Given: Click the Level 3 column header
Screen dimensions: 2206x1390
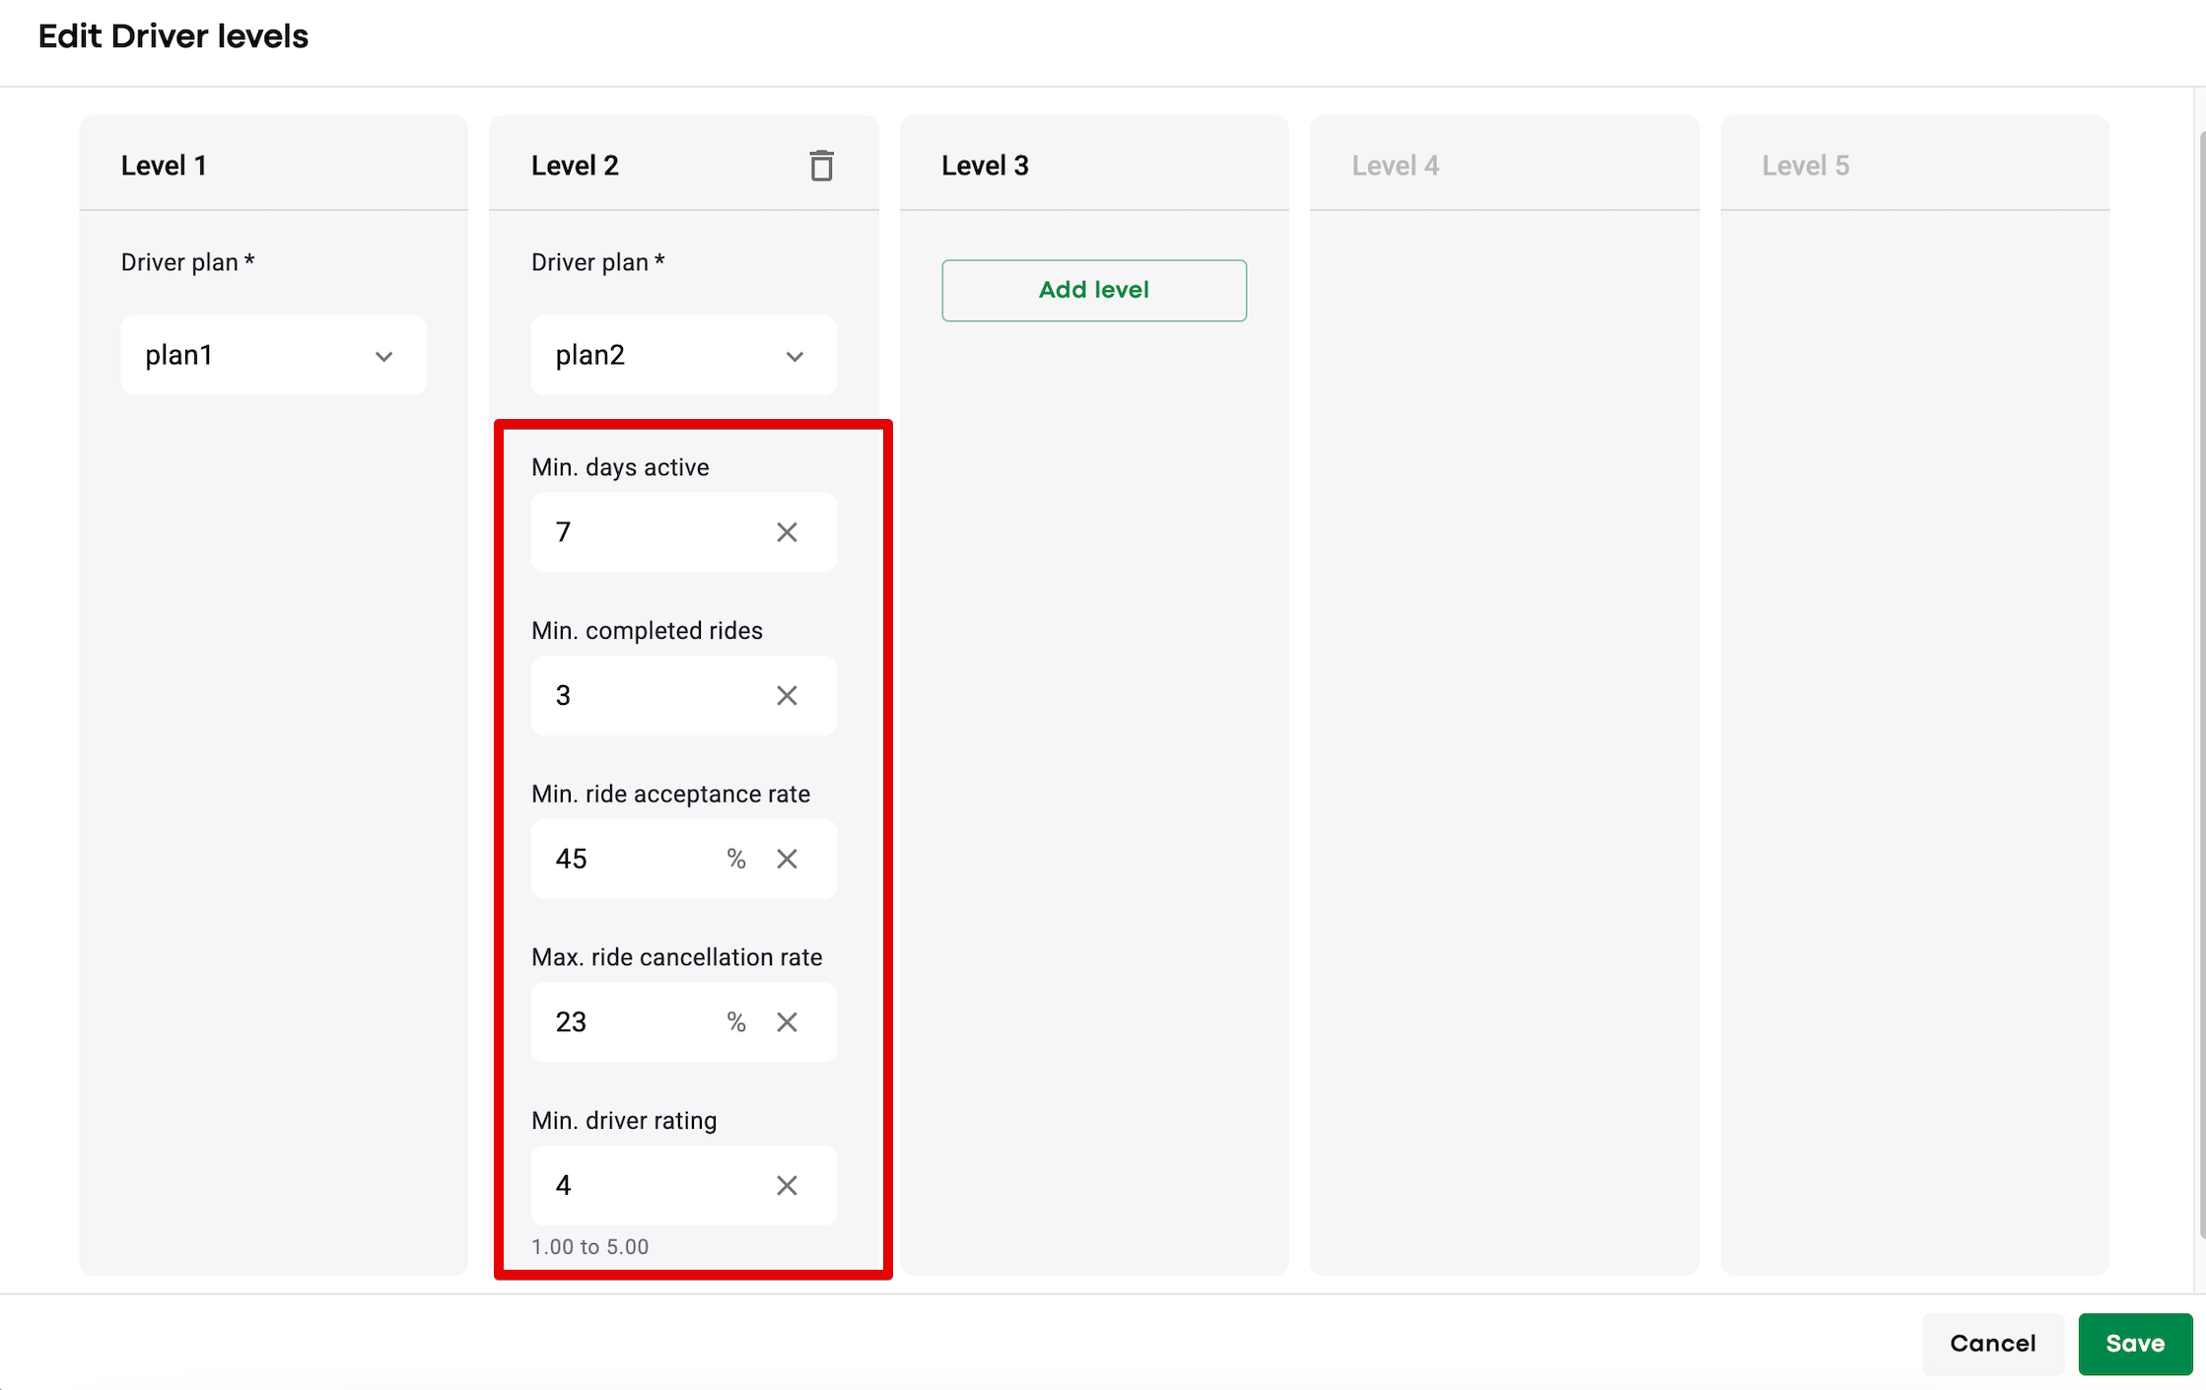Looking at the screenshot, I should pyautogui.click(x=985, y=166).
